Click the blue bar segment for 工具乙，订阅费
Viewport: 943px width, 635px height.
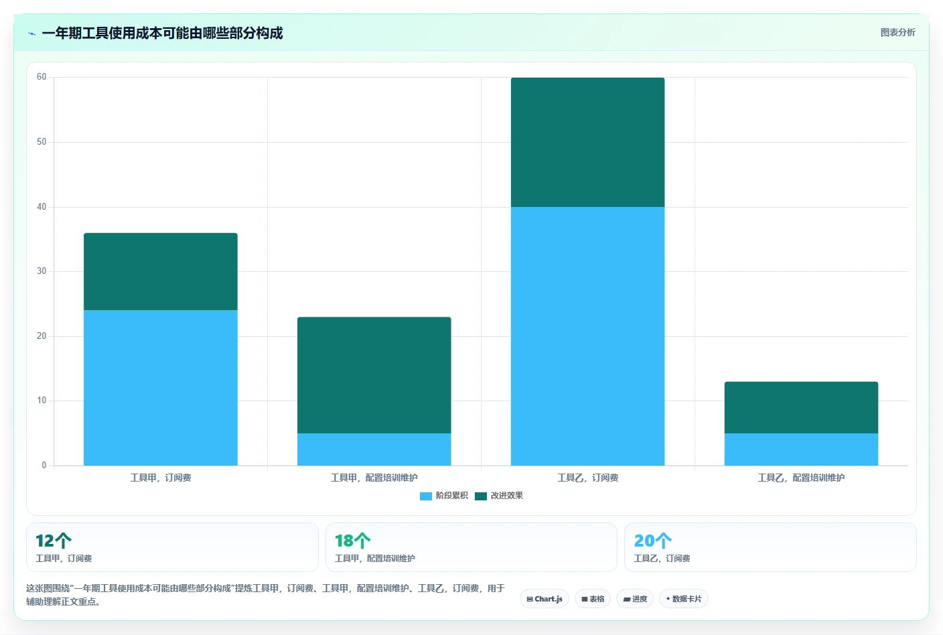point(588,336)
